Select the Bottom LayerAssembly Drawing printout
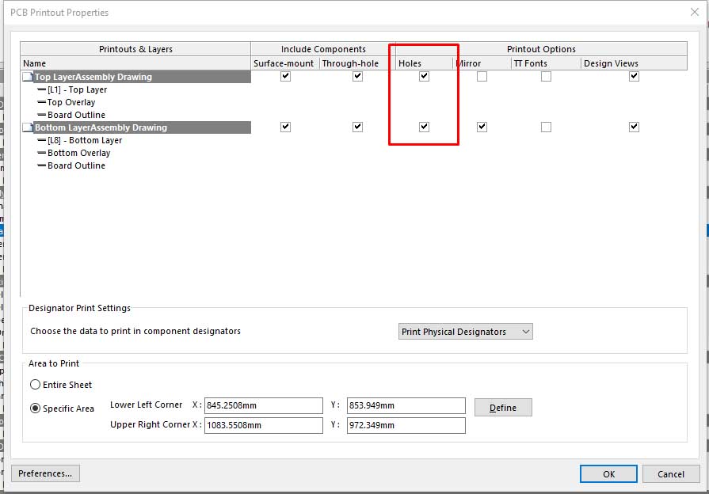The width and height of the screenshot is (709, 494). pyautogui.click(x=100, y=127)
